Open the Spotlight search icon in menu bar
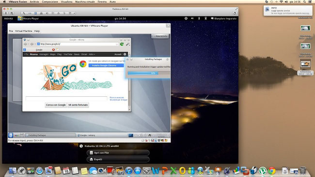 [304, 1]
